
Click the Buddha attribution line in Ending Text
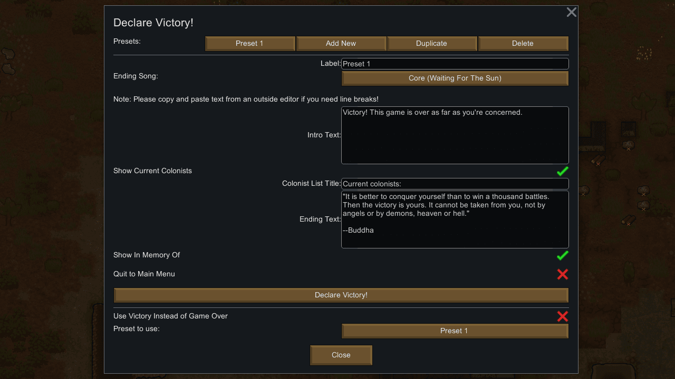pyautogui.click(x=358, y=230)
